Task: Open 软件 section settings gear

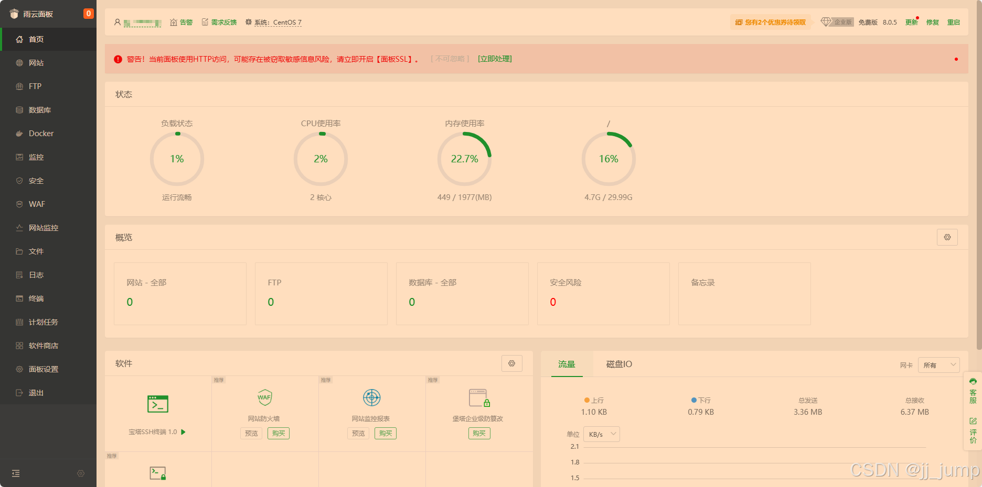Action: (x=511, y=363)
